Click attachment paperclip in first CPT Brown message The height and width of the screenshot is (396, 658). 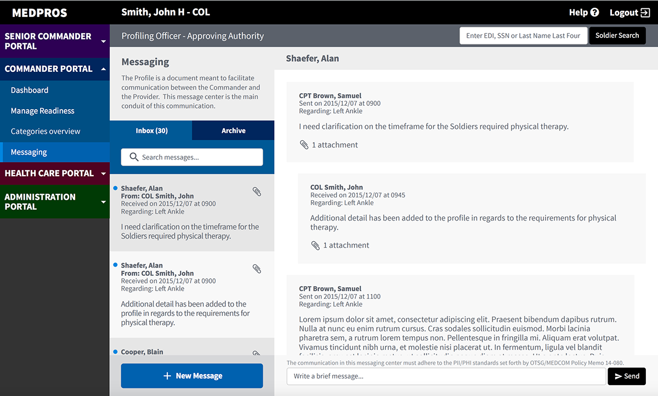coord(304,145)
